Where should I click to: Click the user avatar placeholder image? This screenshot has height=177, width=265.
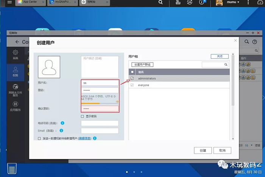pyautogui.click(x=49, y=67)
